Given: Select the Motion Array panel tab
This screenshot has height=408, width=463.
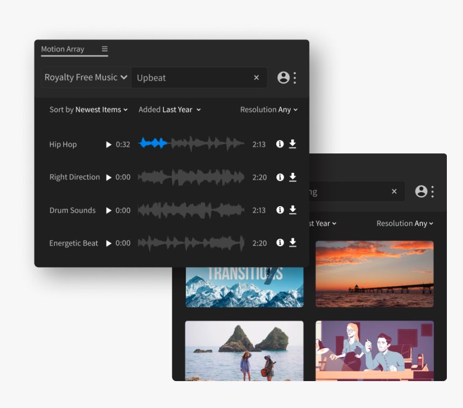Looking at the screenshot, I should [63, 49].
